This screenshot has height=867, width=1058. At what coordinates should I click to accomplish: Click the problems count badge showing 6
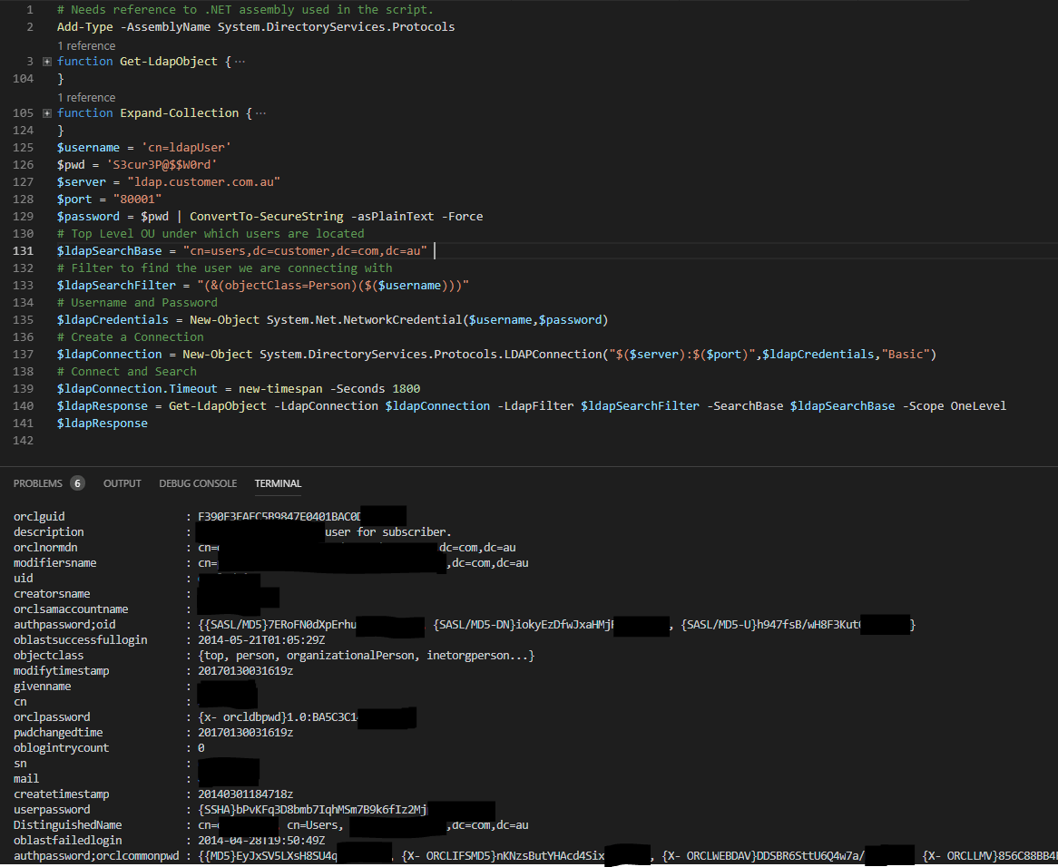78,482
